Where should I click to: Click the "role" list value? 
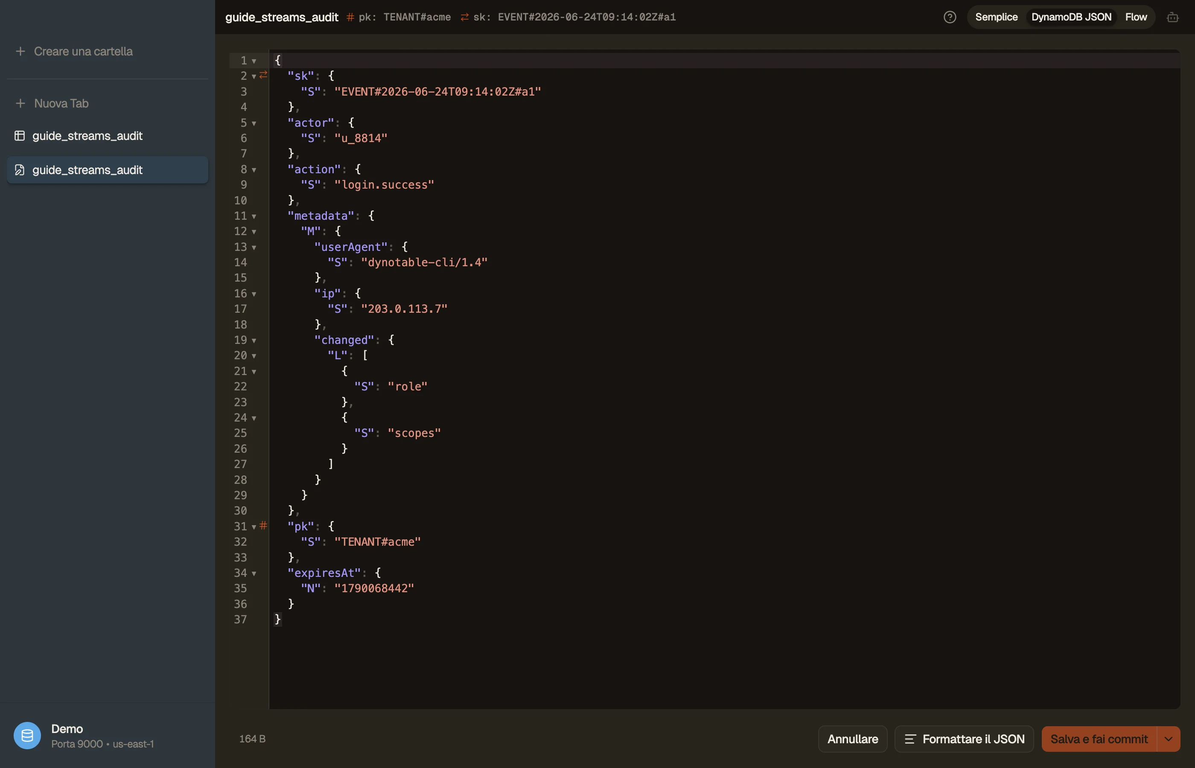pos(408,387)
